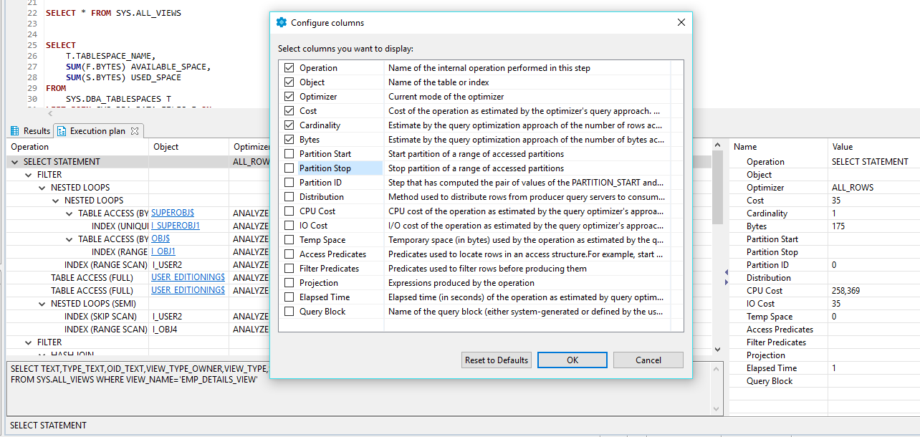Click the gear icon in the Configure columns title
The height and width of the screenshot is (437, 920).
(282, 22)
